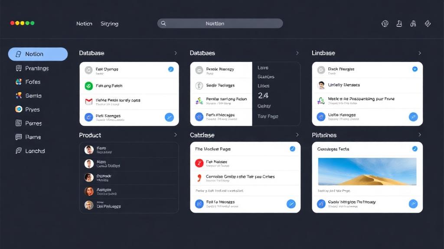Toggle the blue check on the Database card
This screenshot has height=249, width=444.
coord(171,69)
